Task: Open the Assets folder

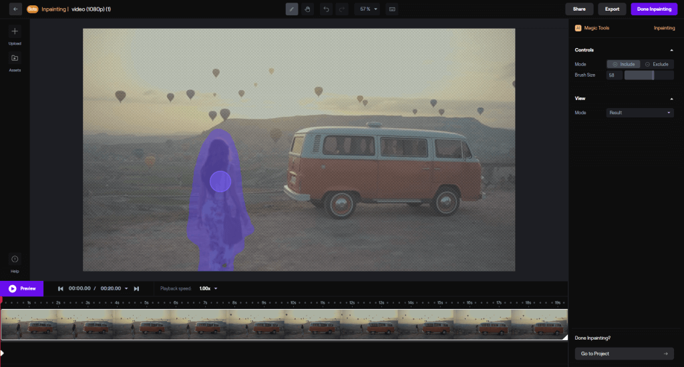Action: click(15, 58)
